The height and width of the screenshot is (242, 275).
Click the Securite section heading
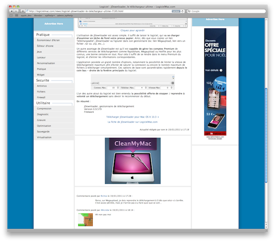pos(43,81)
